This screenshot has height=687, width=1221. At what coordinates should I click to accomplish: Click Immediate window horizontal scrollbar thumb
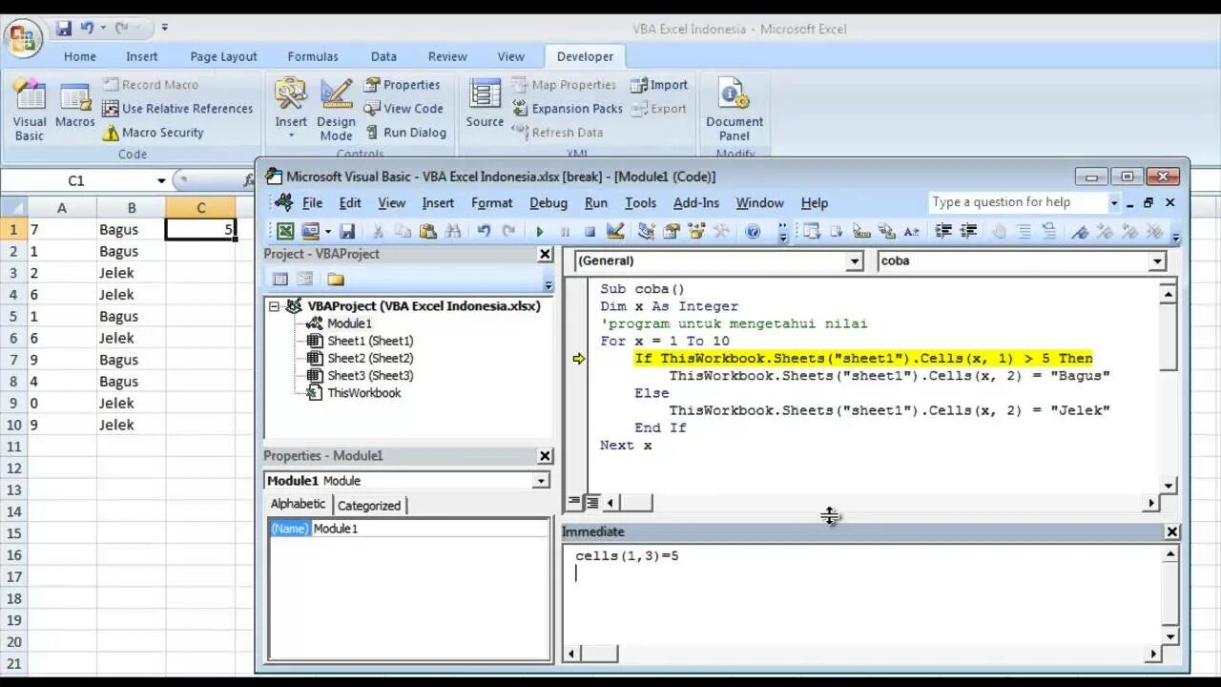pos(600,654)
